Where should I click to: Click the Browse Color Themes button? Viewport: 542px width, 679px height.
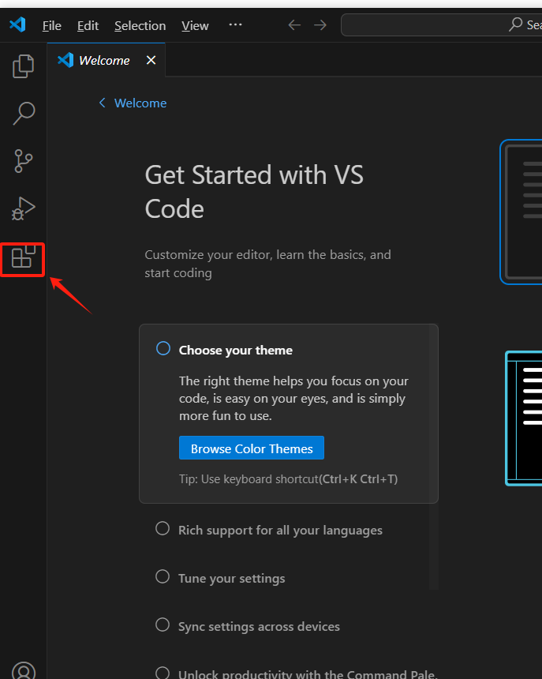(x=252, y=448)
